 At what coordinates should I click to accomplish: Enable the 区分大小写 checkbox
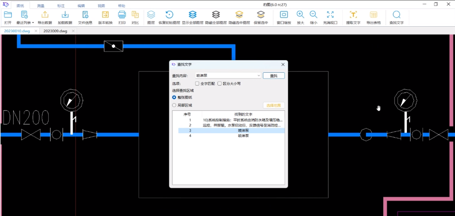pos(220,83)
